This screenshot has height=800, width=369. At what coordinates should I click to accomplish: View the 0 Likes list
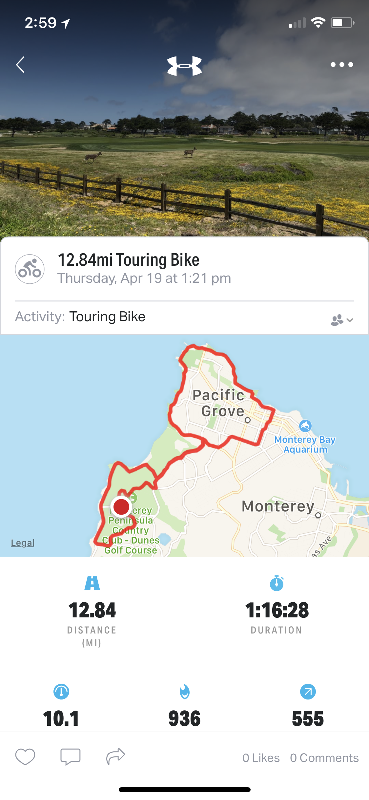pyautogui.click(x=261, y=758)
